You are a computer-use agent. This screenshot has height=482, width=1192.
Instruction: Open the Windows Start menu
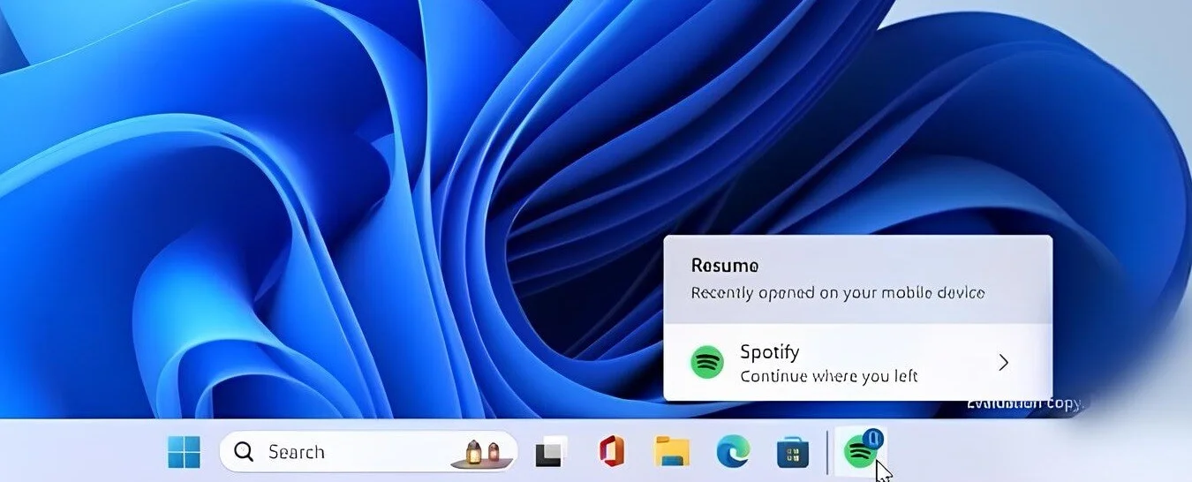(x=184, y=452)
